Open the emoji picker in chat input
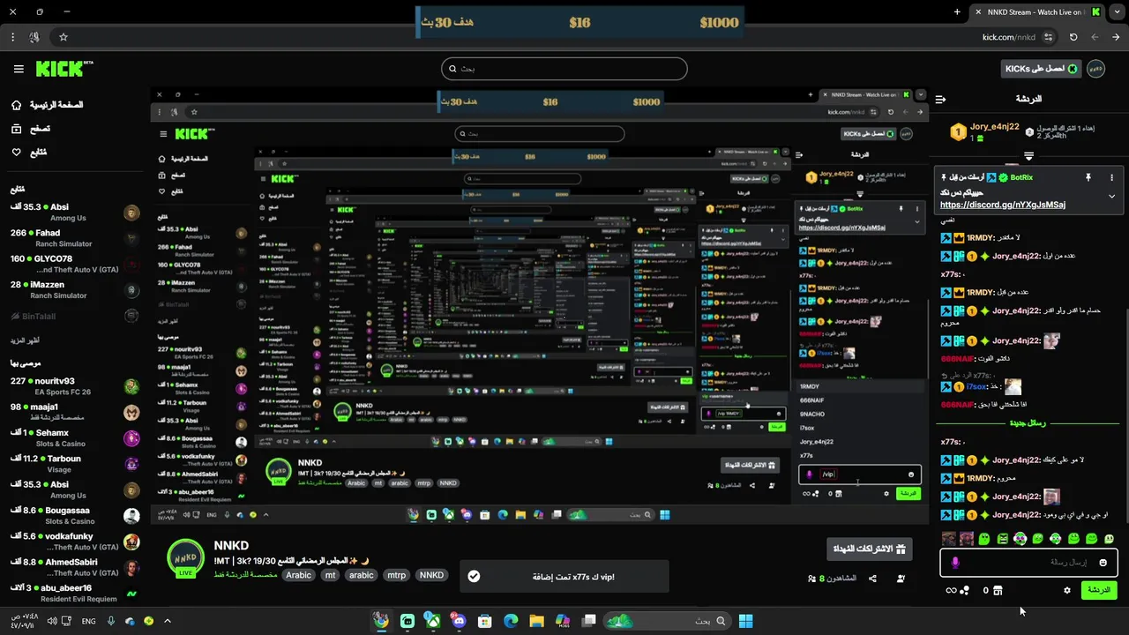Image resolution: width=1129 pixels, height=635 pixels. click(x=1103, y=563)
